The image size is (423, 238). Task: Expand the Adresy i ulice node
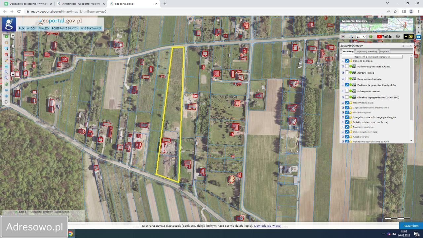(x=343, y=73)
